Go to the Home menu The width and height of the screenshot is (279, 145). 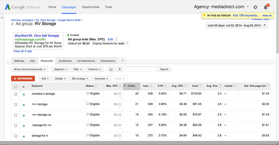point(52,7)
